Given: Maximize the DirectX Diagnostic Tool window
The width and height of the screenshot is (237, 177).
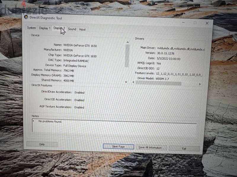Looking at the screenshot, I should pyautogui.click(x=195, y=23).
